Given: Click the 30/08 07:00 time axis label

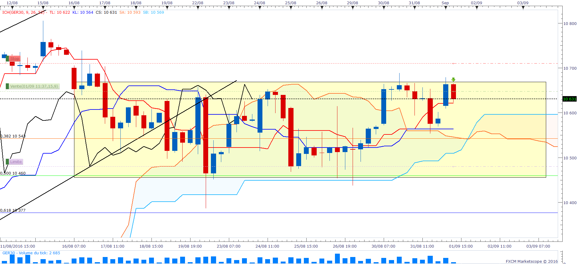Looking at the screenshot, I should pyautogui.click(x=383, y=246).
